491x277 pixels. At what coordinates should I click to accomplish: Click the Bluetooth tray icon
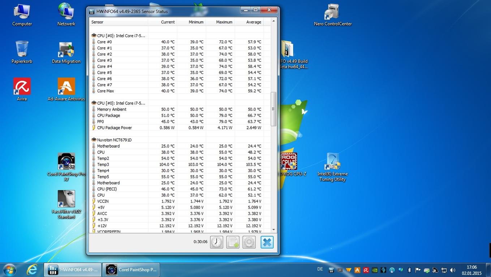pos(409,270)
